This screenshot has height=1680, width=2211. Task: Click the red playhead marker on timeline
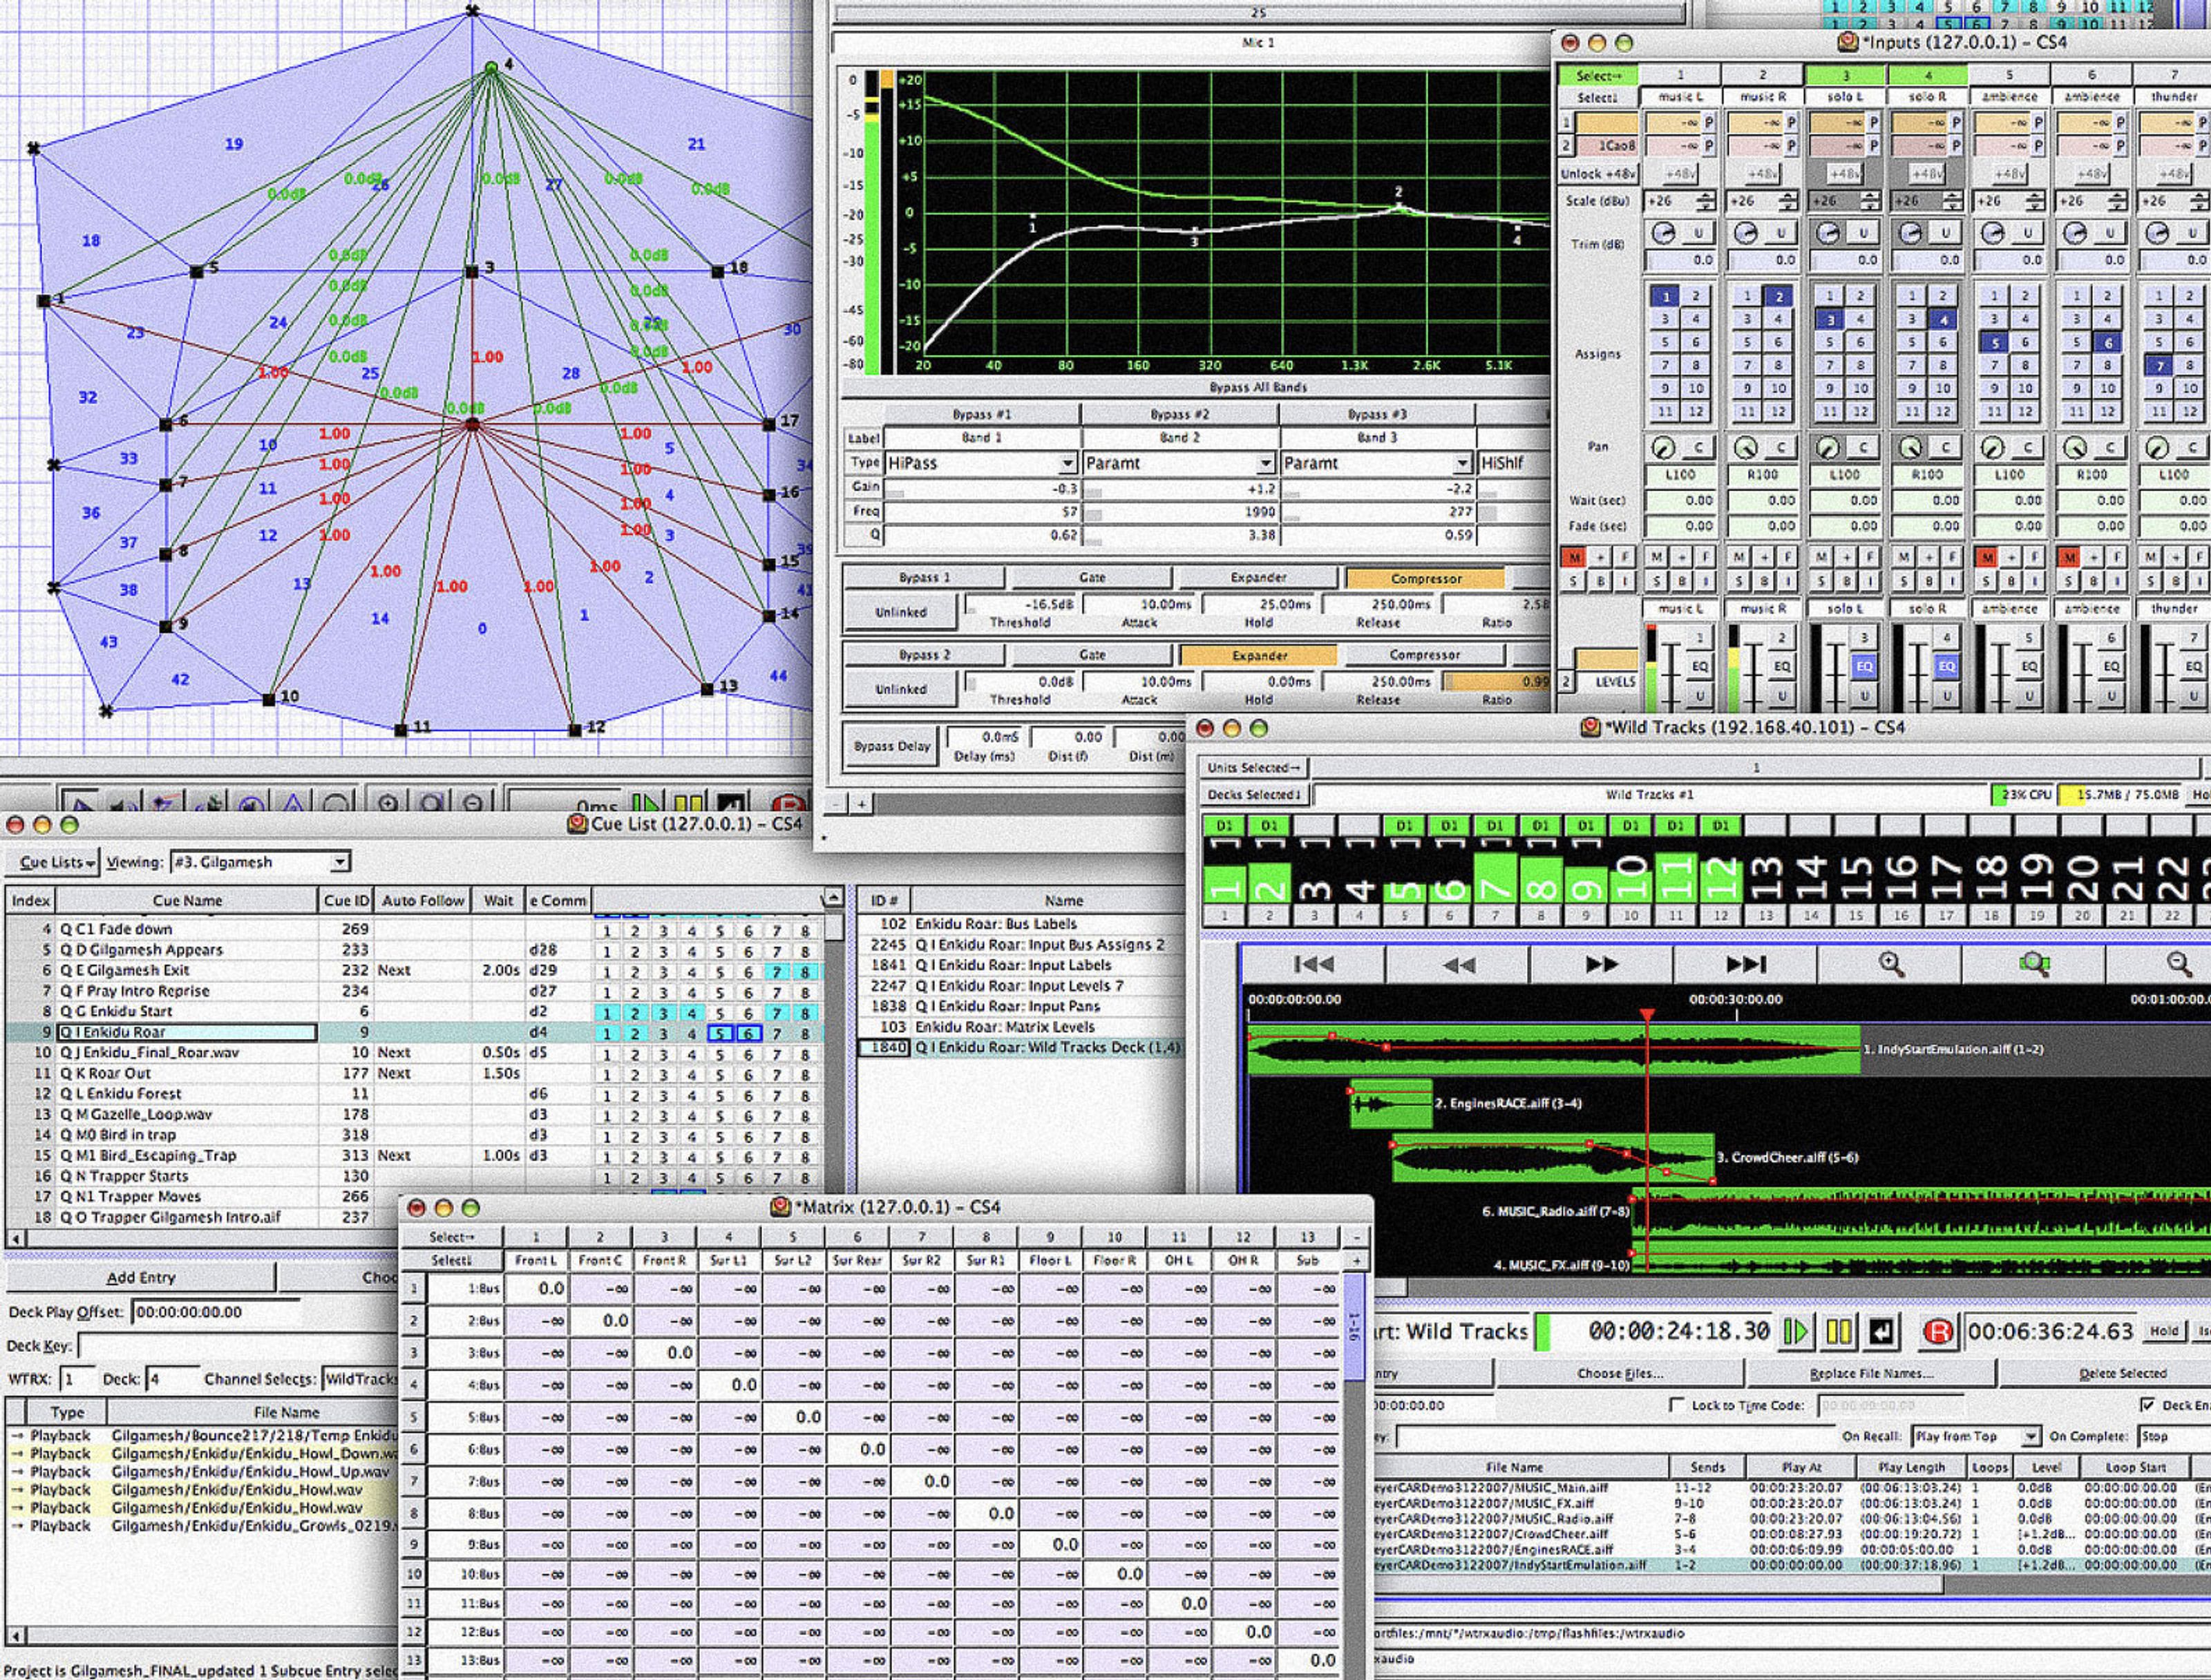tap(1647, 1014)
